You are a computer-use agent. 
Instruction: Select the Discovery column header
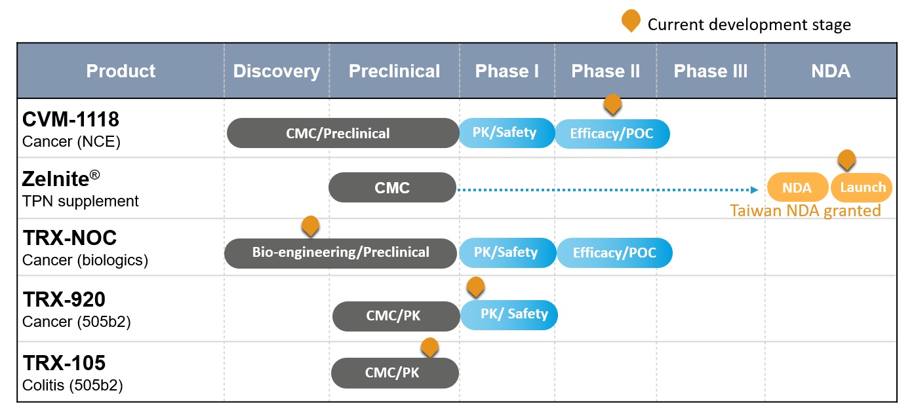tap(277, 71)
